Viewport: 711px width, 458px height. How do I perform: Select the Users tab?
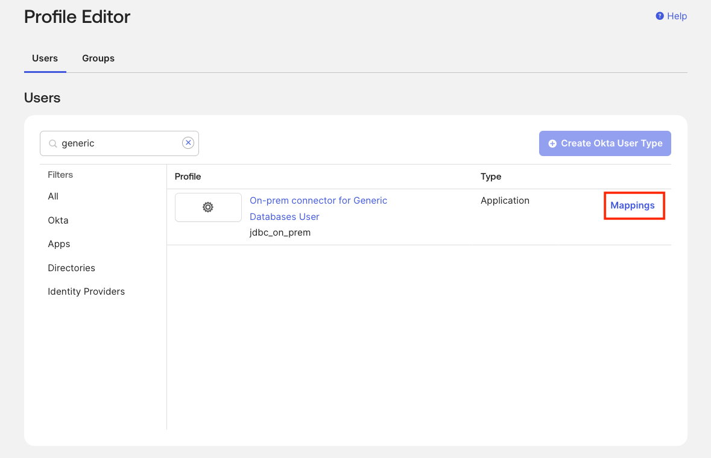pos(45,58)
